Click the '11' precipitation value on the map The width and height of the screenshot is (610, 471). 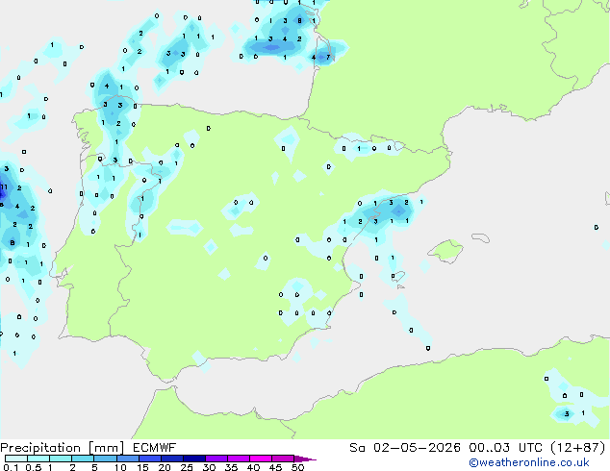[x=4, y=186]
